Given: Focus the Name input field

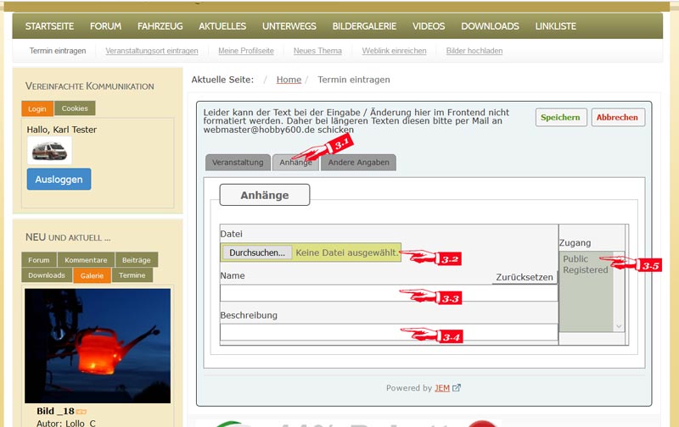Looking at the screenshot, I should tap(388, 293).
